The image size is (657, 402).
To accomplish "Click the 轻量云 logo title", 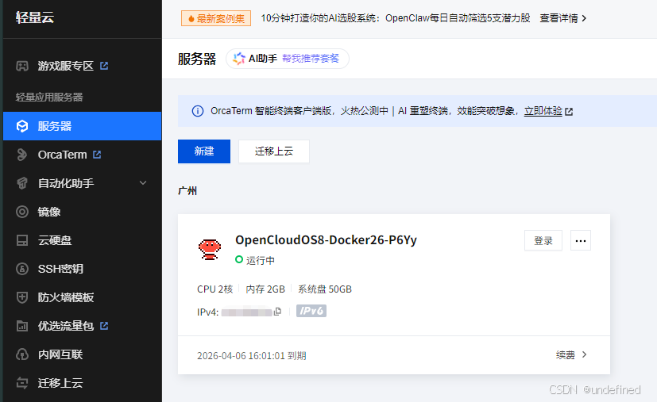I will tap(35, 17).
